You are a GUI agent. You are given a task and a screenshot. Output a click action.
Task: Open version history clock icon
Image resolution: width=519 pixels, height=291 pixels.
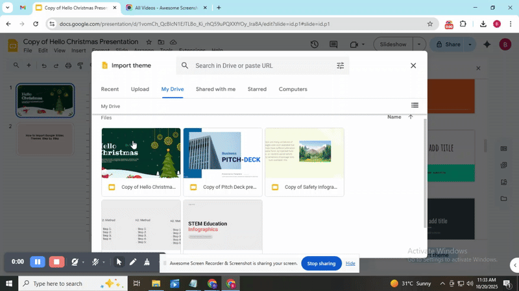pos(315,45)
